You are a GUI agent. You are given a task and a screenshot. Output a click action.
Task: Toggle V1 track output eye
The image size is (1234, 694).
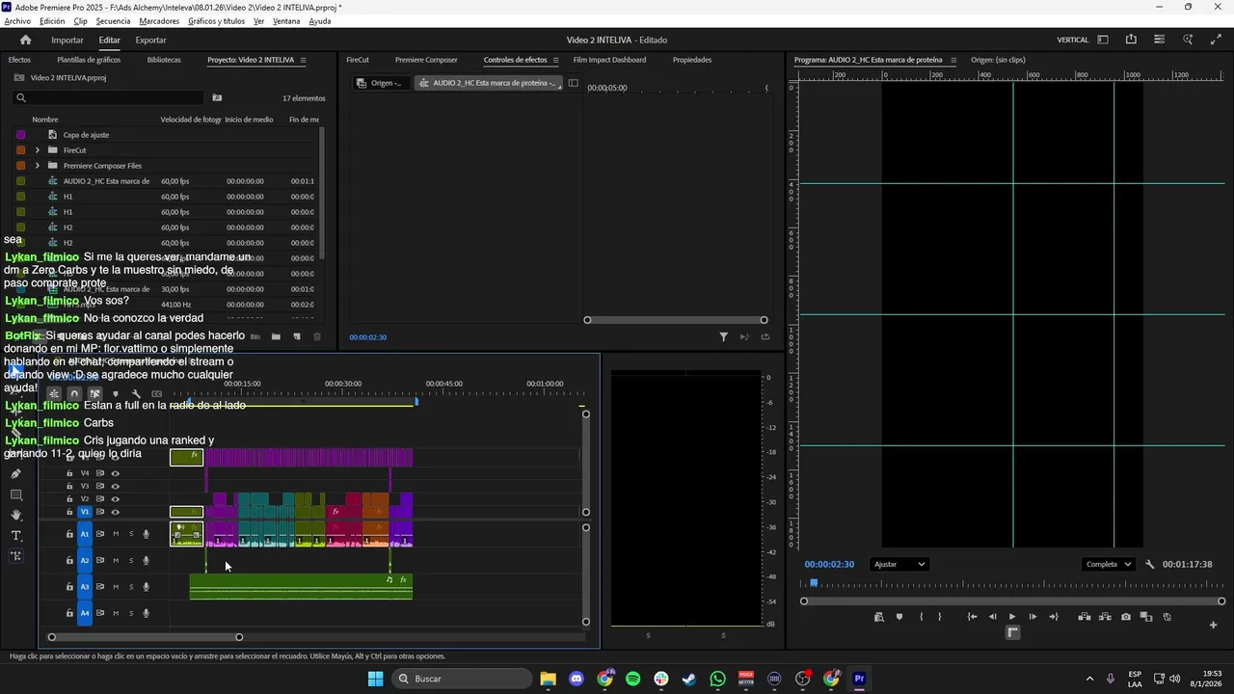tap(115, 512)
